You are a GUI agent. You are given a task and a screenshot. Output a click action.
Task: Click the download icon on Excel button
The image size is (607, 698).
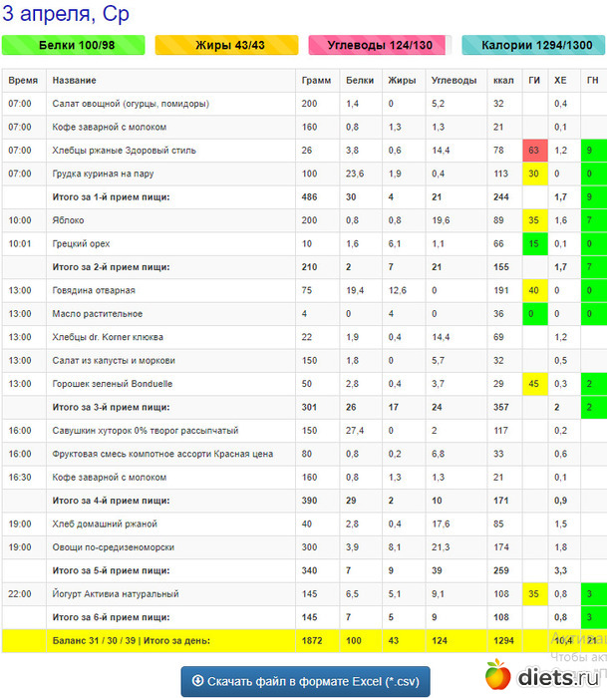198,681
